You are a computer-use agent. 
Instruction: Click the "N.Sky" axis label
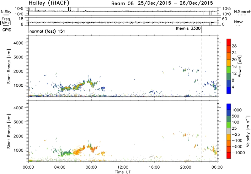pos(6,12)
